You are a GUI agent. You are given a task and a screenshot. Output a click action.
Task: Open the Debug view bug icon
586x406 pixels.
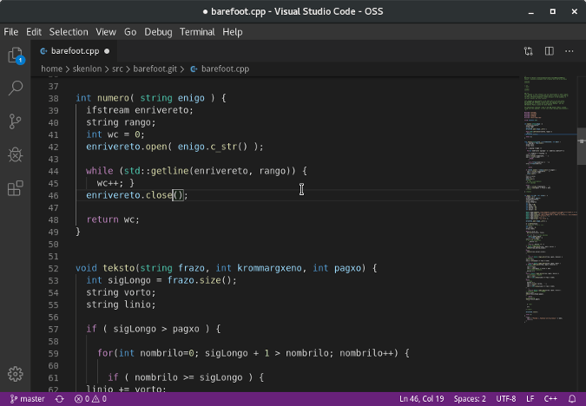click(x=15, y=154)
